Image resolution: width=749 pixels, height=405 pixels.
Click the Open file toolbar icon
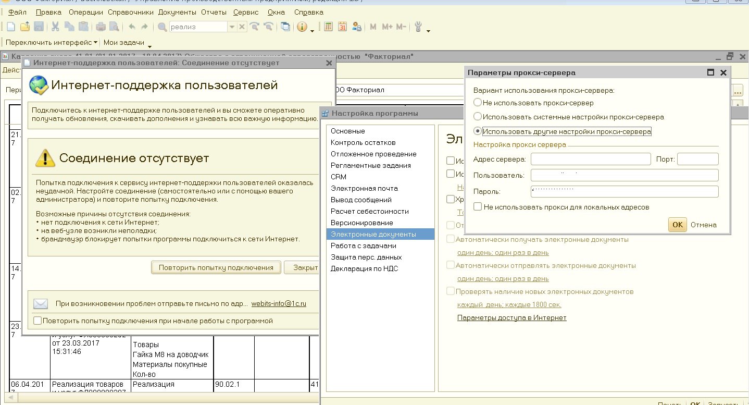click(x=25, y=27)
